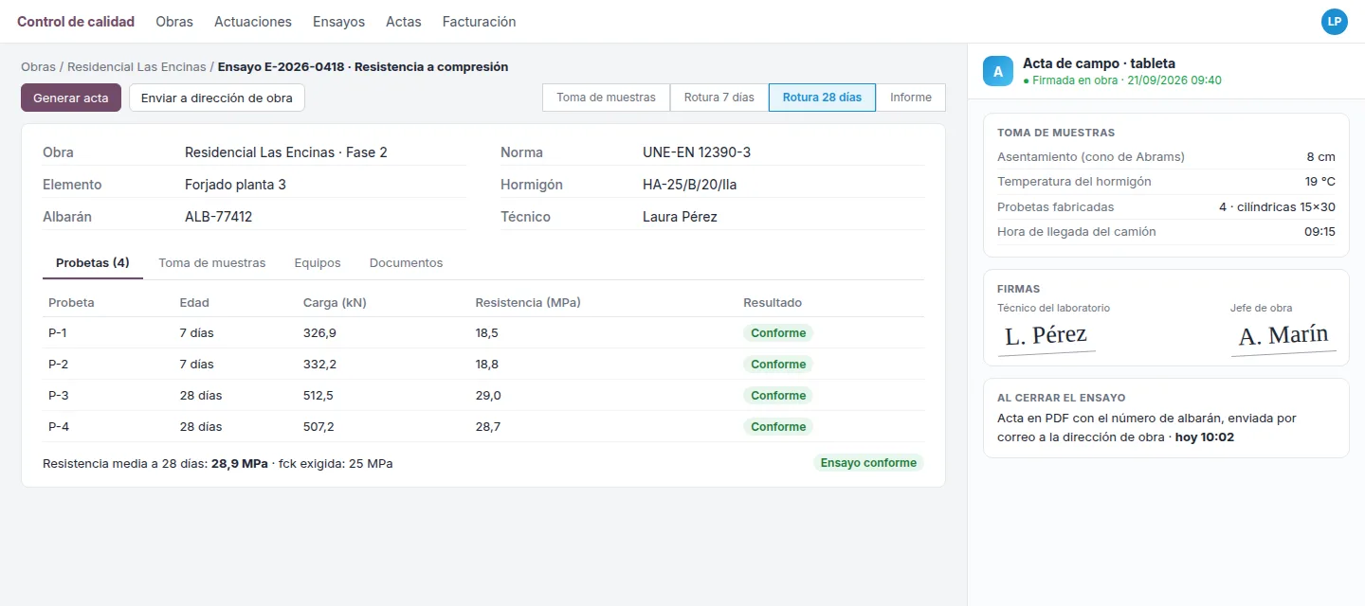The image size is (1365, 606).
Task: Click the Probeta column header
Action: pyautogui.click(x=71, y=303)
